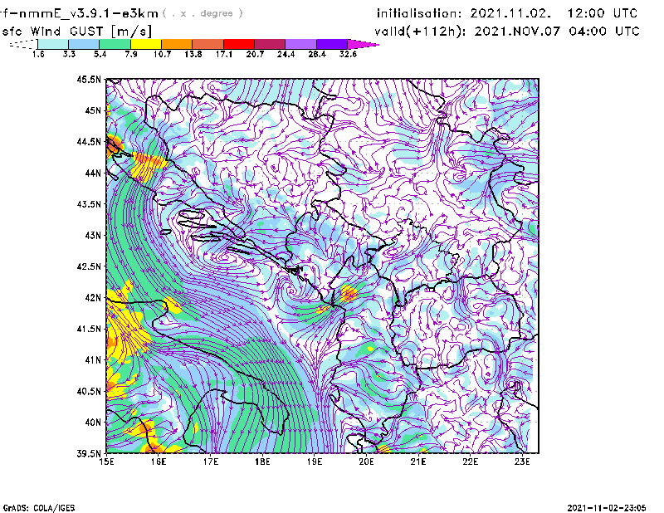Click the 18E longitude label
This screenshot has width=664, height=513.
(262, 462)
